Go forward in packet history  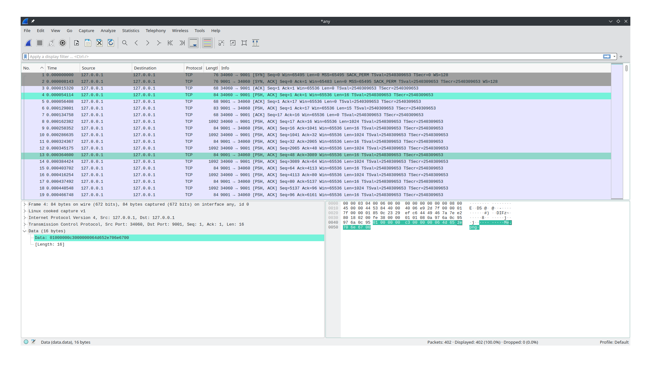coord(148,43)
